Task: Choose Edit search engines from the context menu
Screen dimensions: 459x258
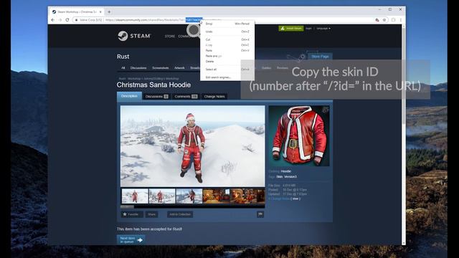Action: click(x=227, y=77)
